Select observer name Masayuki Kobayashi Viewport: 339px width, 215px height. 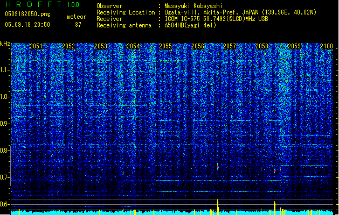[193, 6]
